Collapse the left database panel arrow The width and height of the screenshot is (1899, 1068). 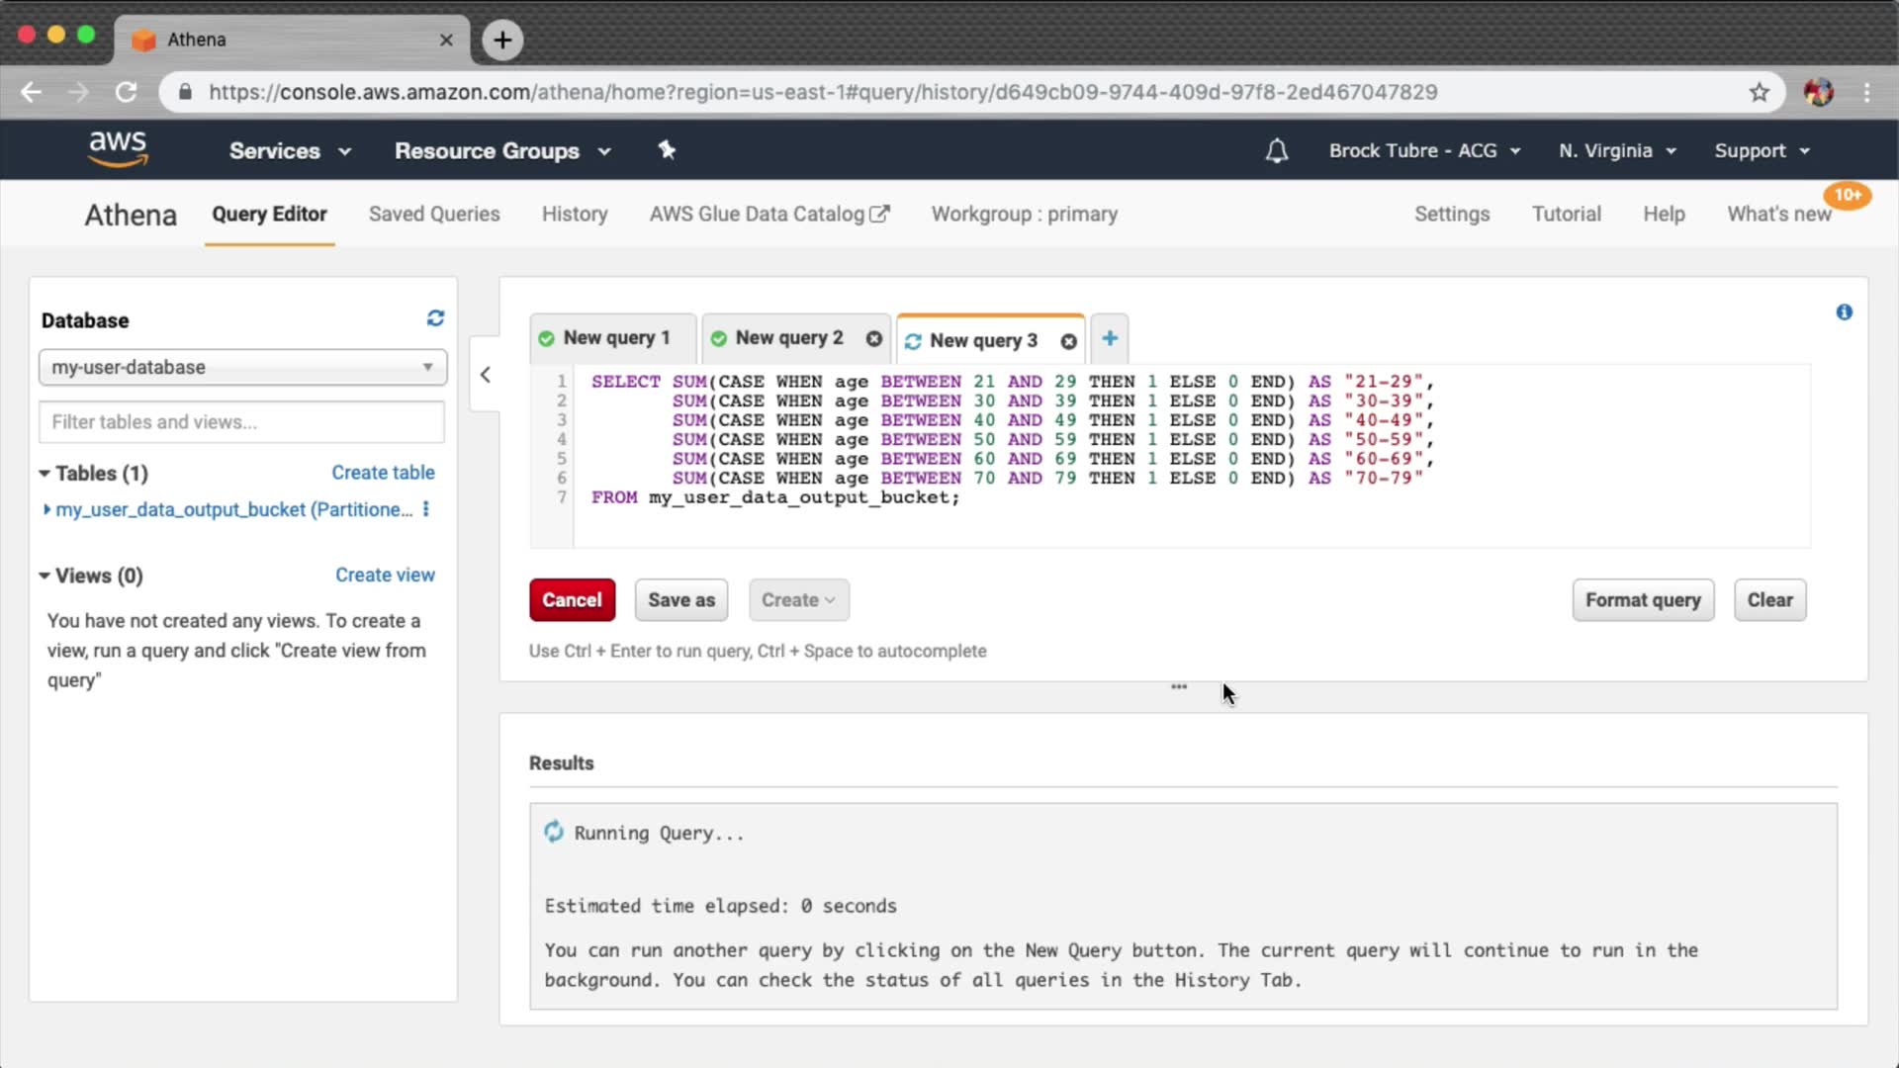[x=485, y=375]
